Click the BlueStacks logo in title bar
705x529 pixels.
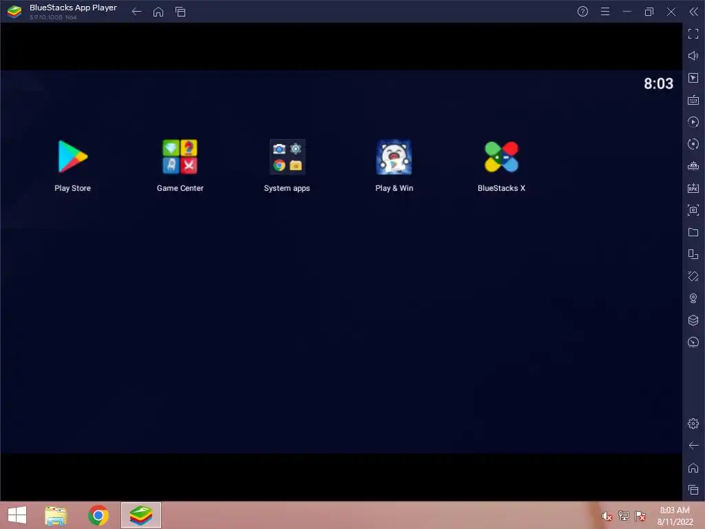pyautogui.click(x=14, y=12)
